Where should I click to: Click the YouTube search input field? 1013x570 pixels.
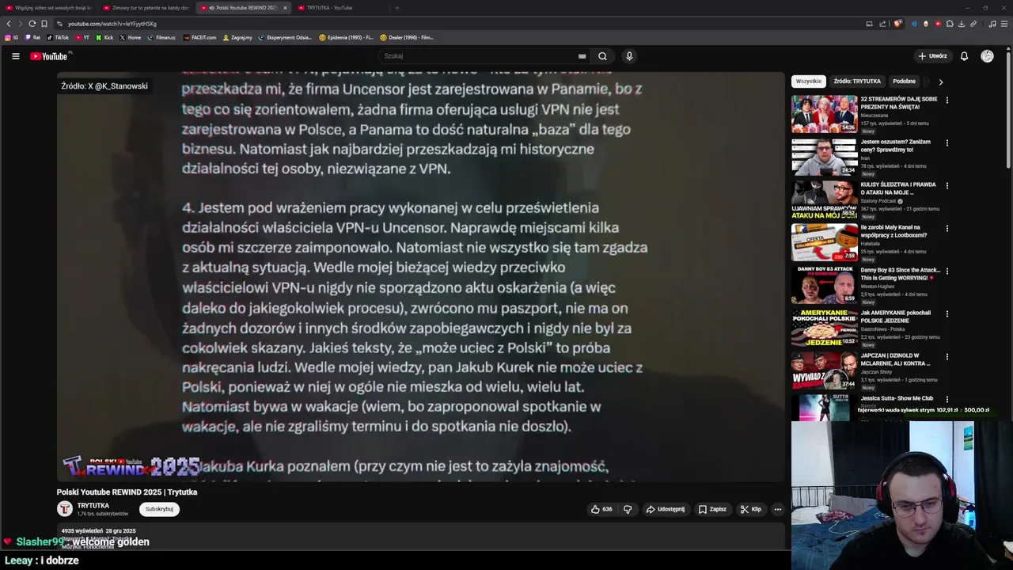pyautogui.click(x=479, y=56)
